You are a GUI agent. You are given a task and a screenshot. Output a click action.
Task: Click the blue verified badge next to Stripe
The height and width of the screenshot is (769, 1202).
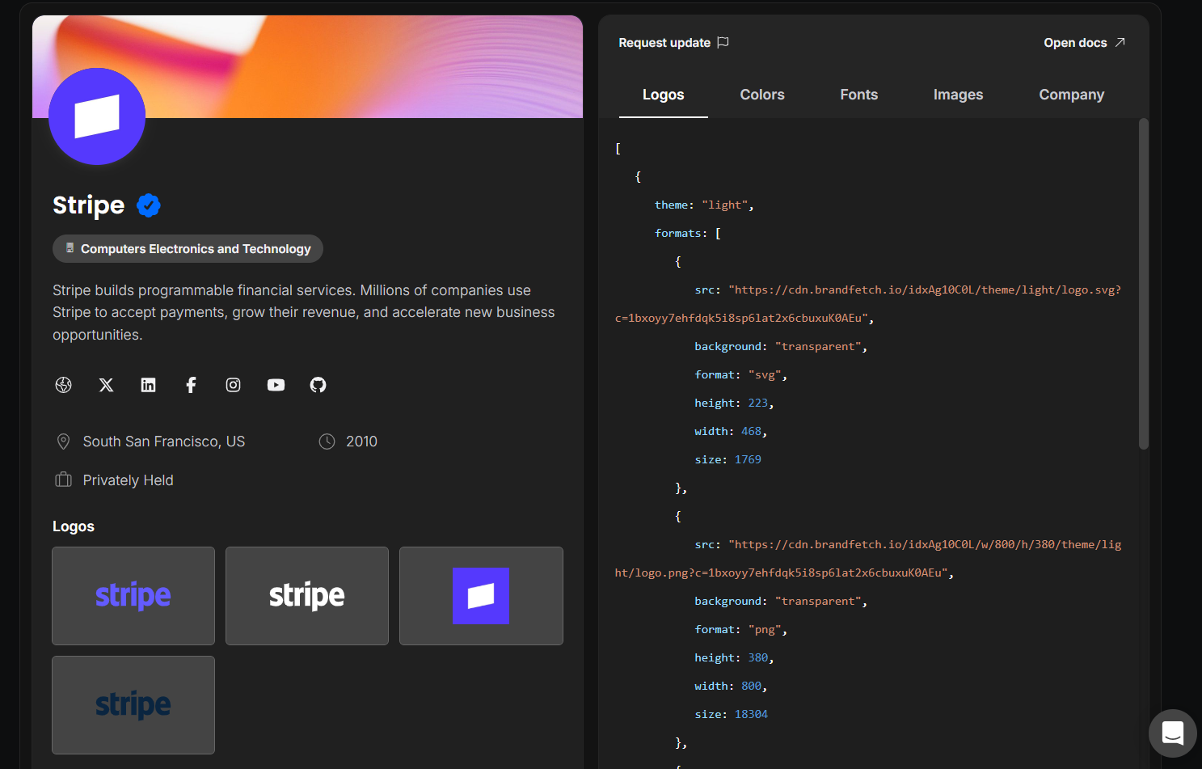tap(149, 205)
